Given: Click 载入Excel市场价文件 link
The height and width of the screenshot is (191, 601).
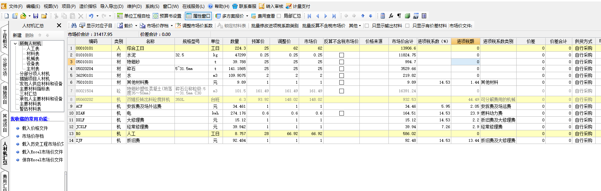Looking at the screenshot, I should pyautogui.click(x=42, y=152).
